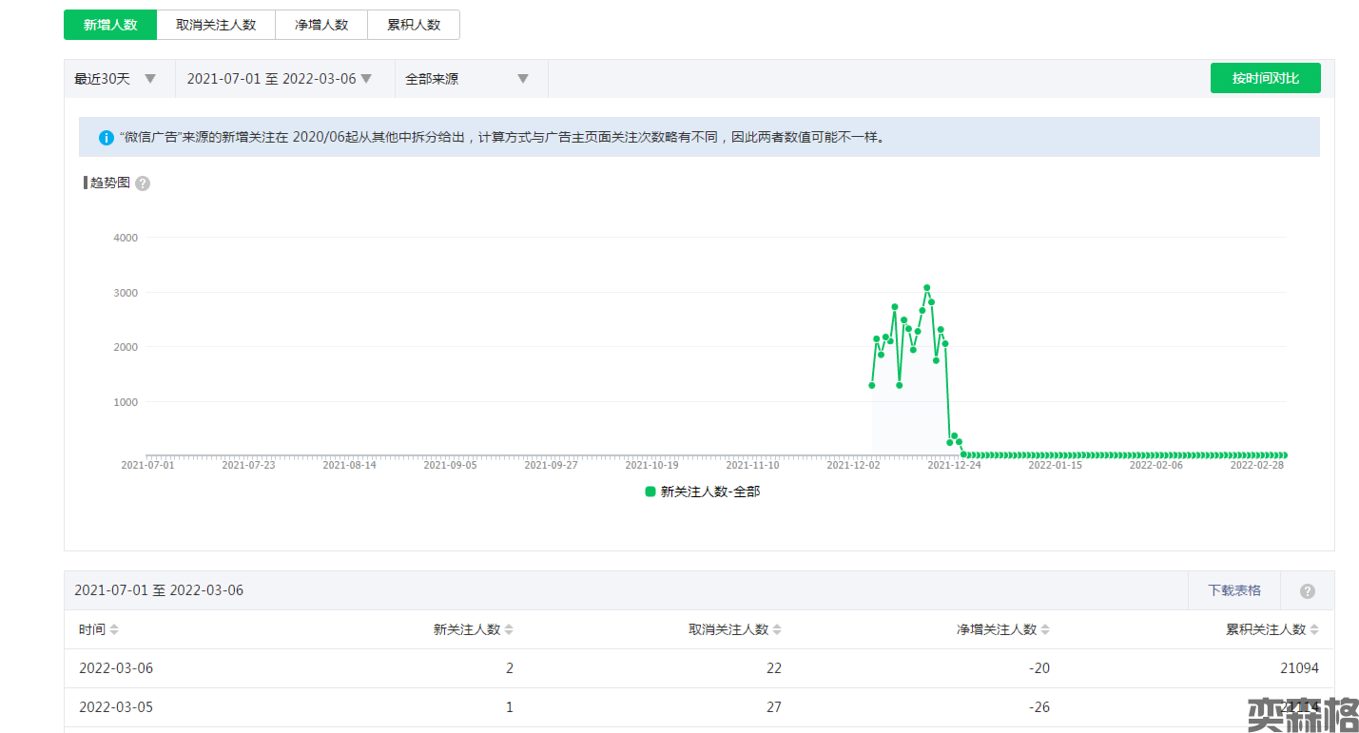Switch to the 累积人数 tab

point(414,25)
